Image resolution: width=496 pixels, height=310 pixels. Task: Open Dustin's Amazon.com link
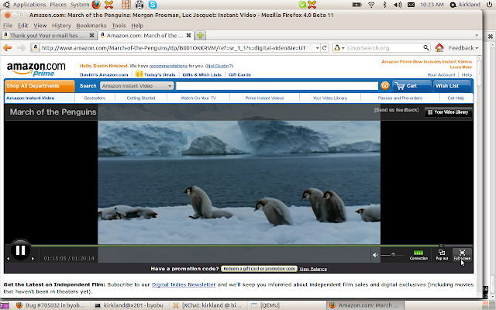[x=104, y=74]
